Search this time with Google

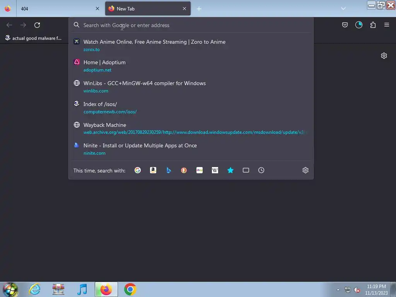click(x=138, y=170)
